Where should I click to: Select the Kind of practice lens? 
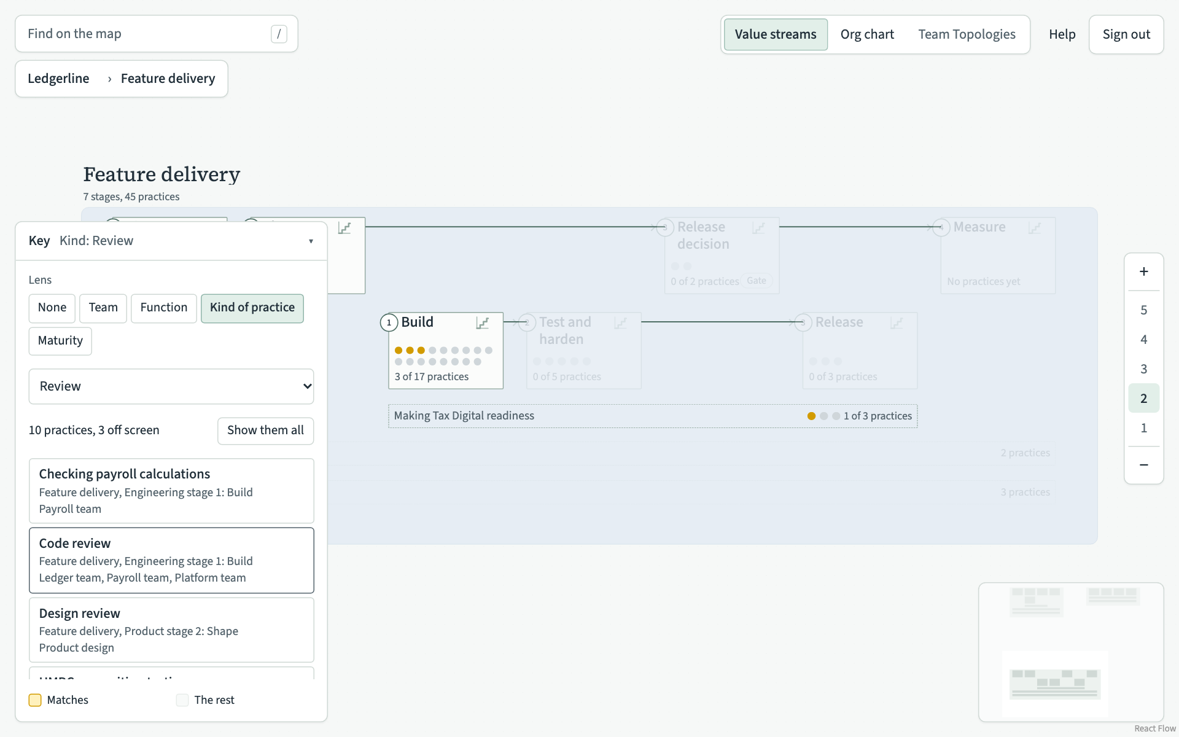252,308
